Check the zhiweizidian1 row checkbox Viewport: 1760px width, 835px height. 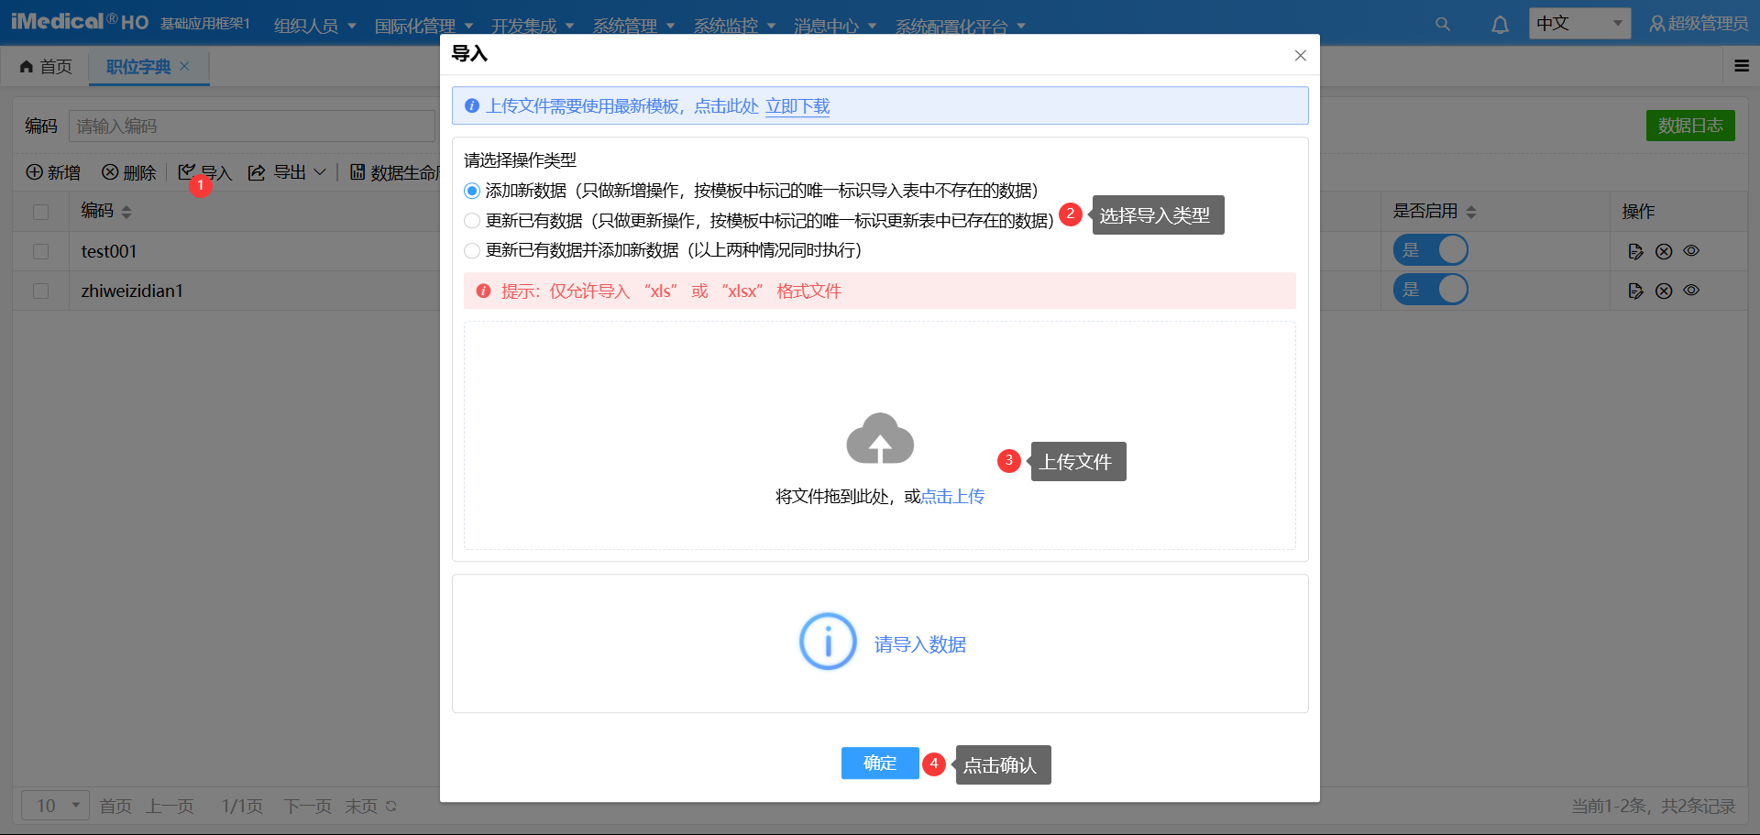40,289
